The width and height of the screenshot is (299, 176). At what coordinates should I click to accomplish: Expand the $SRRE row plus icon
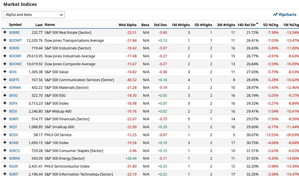tap(5, 32)
